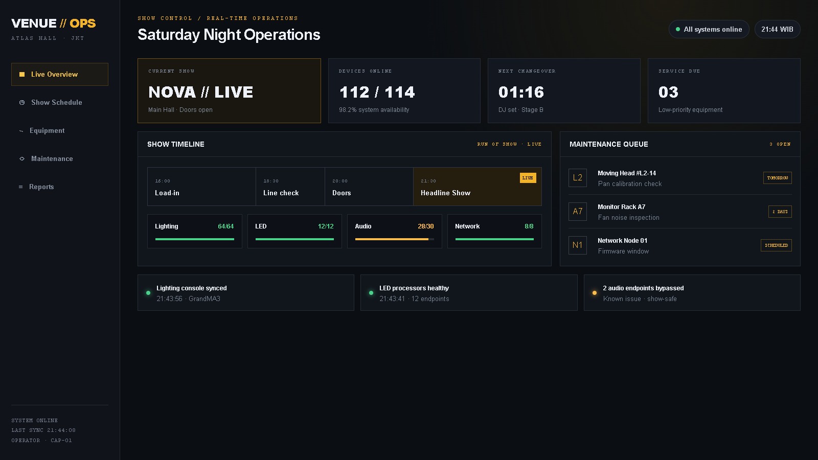Click Moving Head #L2-14 title
This screenshot has height=460, width=818.
(x=627, y=173)
